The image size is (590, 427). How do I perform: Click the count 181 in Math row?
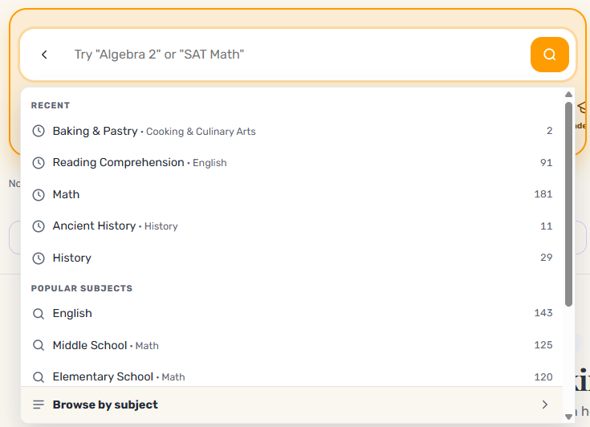tap(543, 194)
